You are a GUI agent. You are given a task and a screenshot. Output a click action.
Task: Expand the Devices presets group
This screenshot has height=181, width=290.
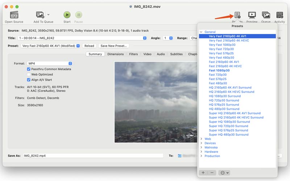201,143
